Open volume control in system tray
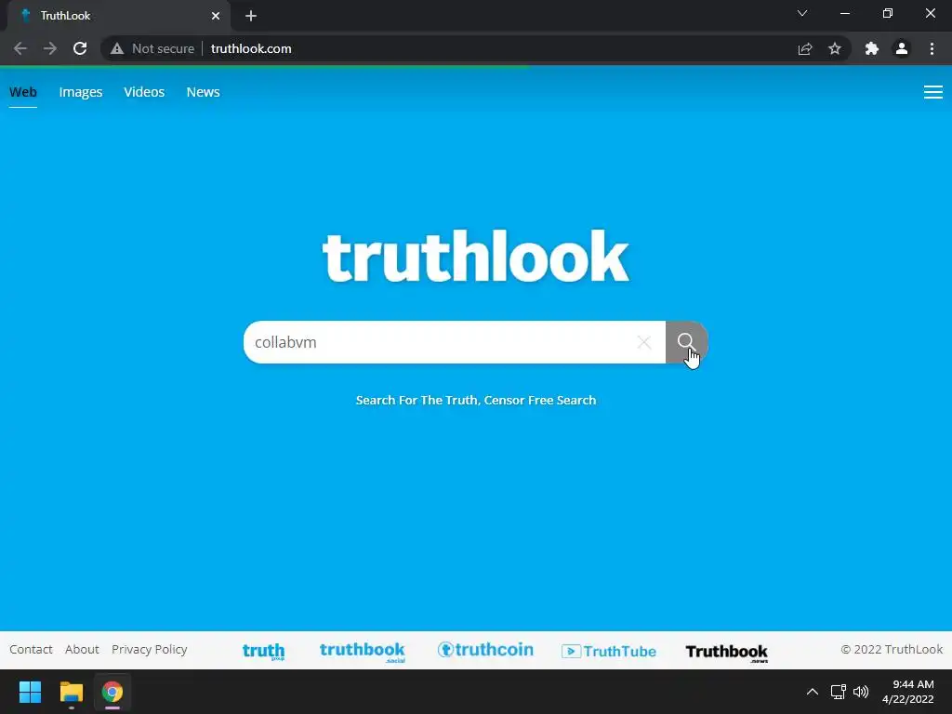Viewport: 952px width, 714px height. [861, 692]
